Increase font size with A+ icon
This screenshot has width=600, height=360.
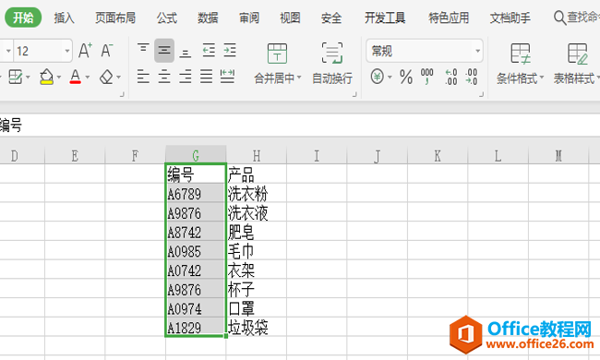pyautogui.click(x=85, y=51)
